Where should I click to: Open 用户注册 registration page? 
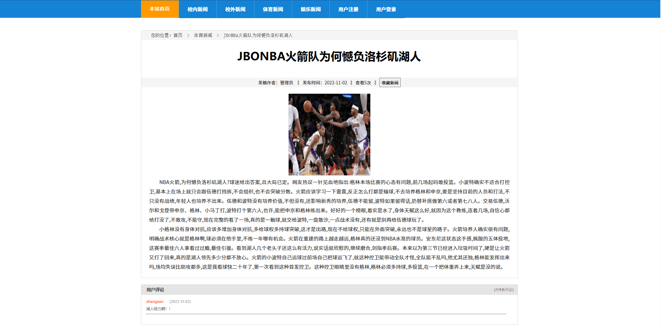(348, 9)
